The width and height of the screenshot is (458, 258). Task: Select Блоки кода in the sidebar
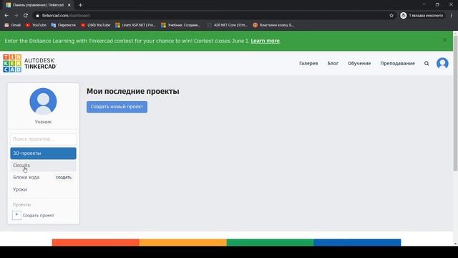click(x=26, y=177)
